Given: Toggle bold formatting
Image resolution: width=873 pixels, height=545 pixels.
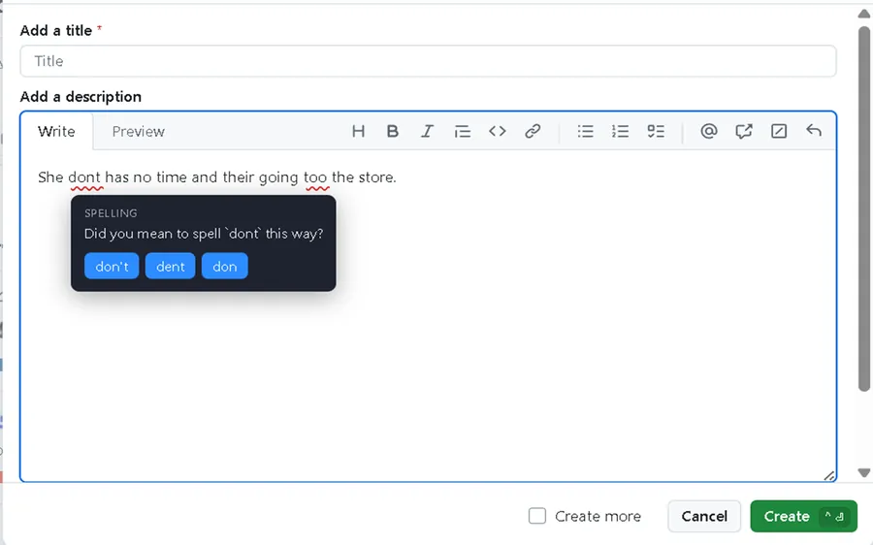Looking at the screenshot, I should point(393,131).
